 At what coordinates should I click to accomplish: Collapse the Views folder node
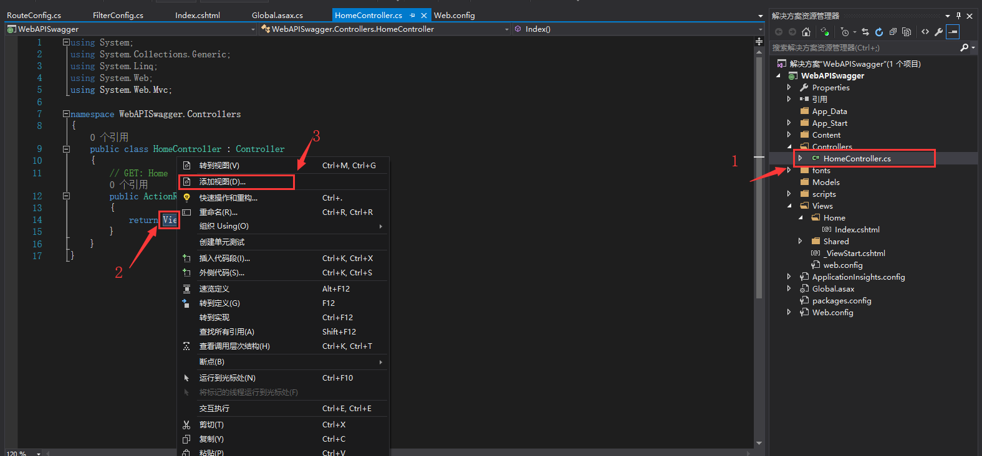(x=789, y=206)
